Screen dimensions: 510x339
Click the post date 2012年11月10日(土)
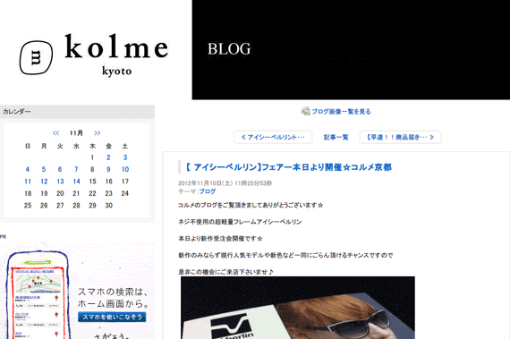tap(206, 183)
